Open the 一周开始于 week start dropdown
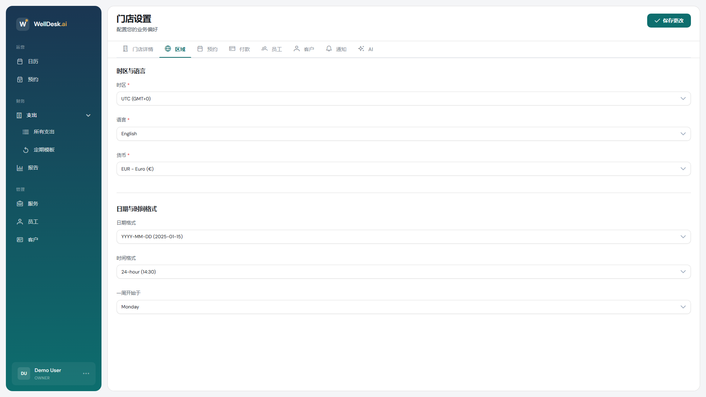The image size is (706, 397). click(x=403, y=307)
